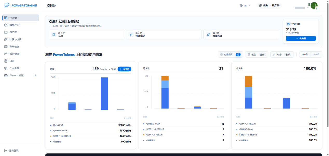The width and height of the screenshot is (329, 156).
Task: Open 账单信息 in the sidebar
Action: tap(21, 46)
